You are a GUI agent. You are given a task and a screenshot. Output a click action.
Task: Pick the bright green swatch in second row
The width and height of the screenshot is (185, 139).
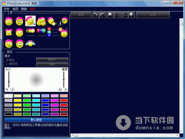tap(27, 101)
